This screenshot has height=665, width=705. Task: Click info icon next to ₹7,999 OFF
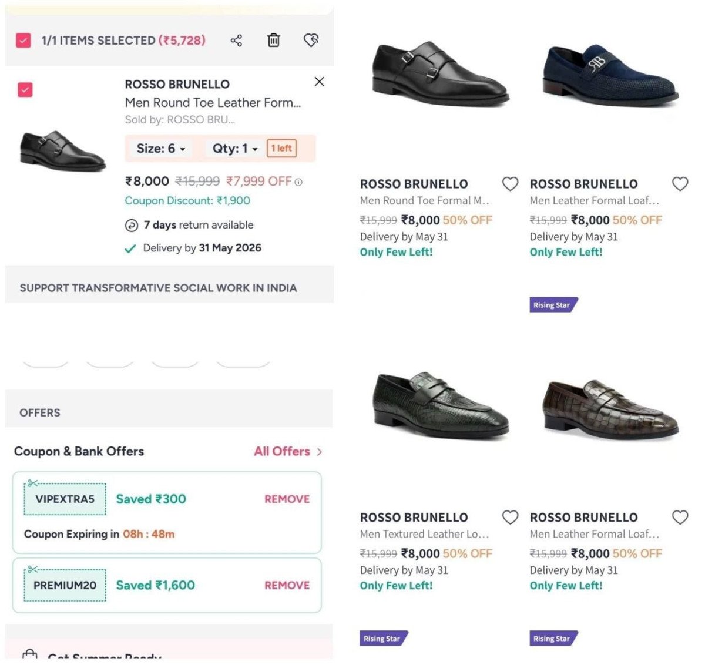pyautogui.click(x=298, y=182)
